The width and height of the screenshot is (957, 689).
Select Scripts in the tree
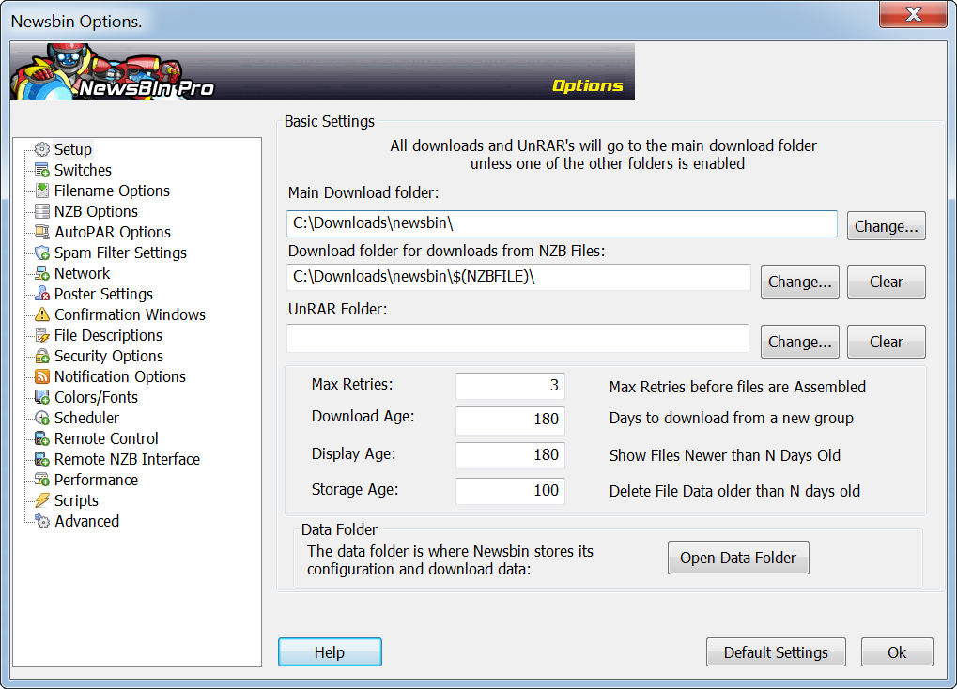tap(76, 501)
